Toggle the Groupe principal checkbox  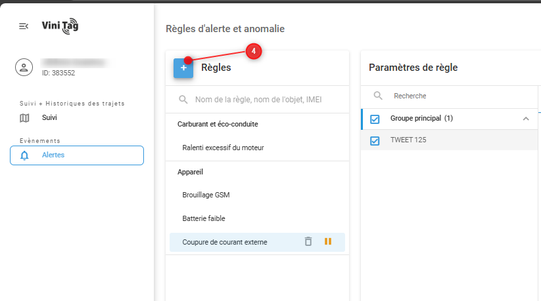[x=375, y=119]
